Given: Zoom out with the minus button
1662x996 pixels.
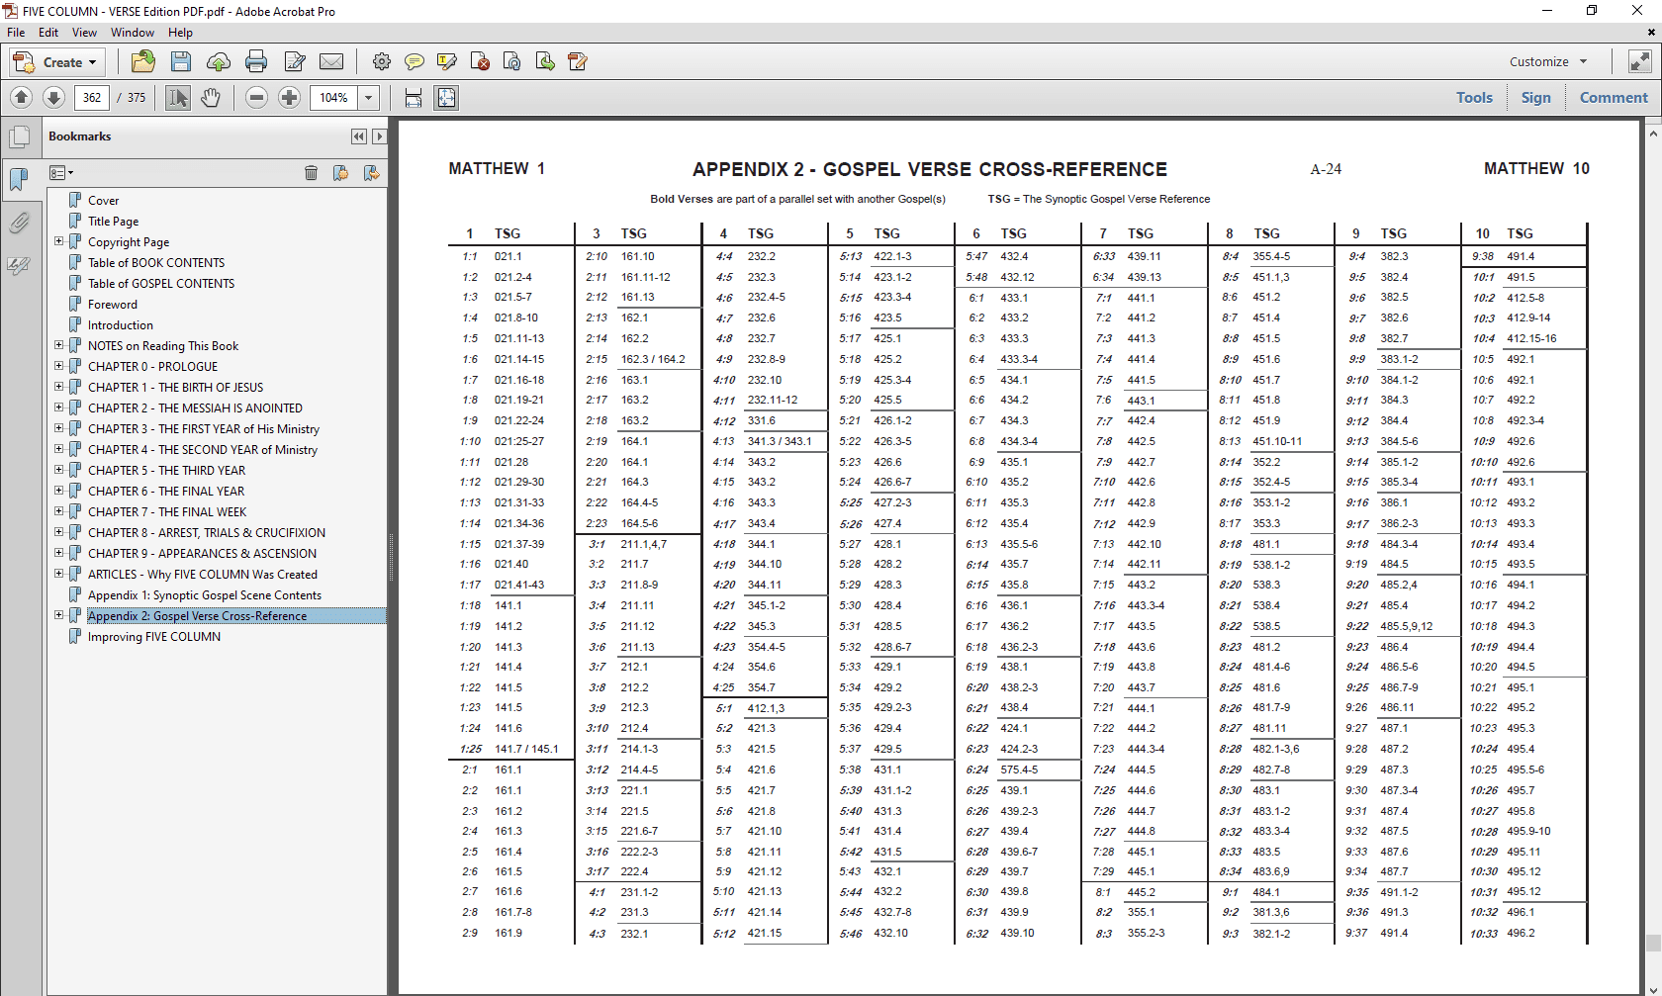Looking at the screenshot, I should [256, 97].
